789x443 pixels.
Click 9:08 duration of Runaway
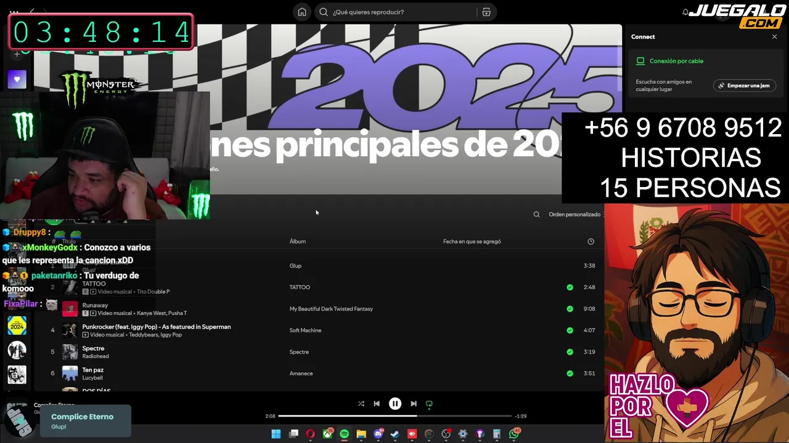(x=589, y=309)
